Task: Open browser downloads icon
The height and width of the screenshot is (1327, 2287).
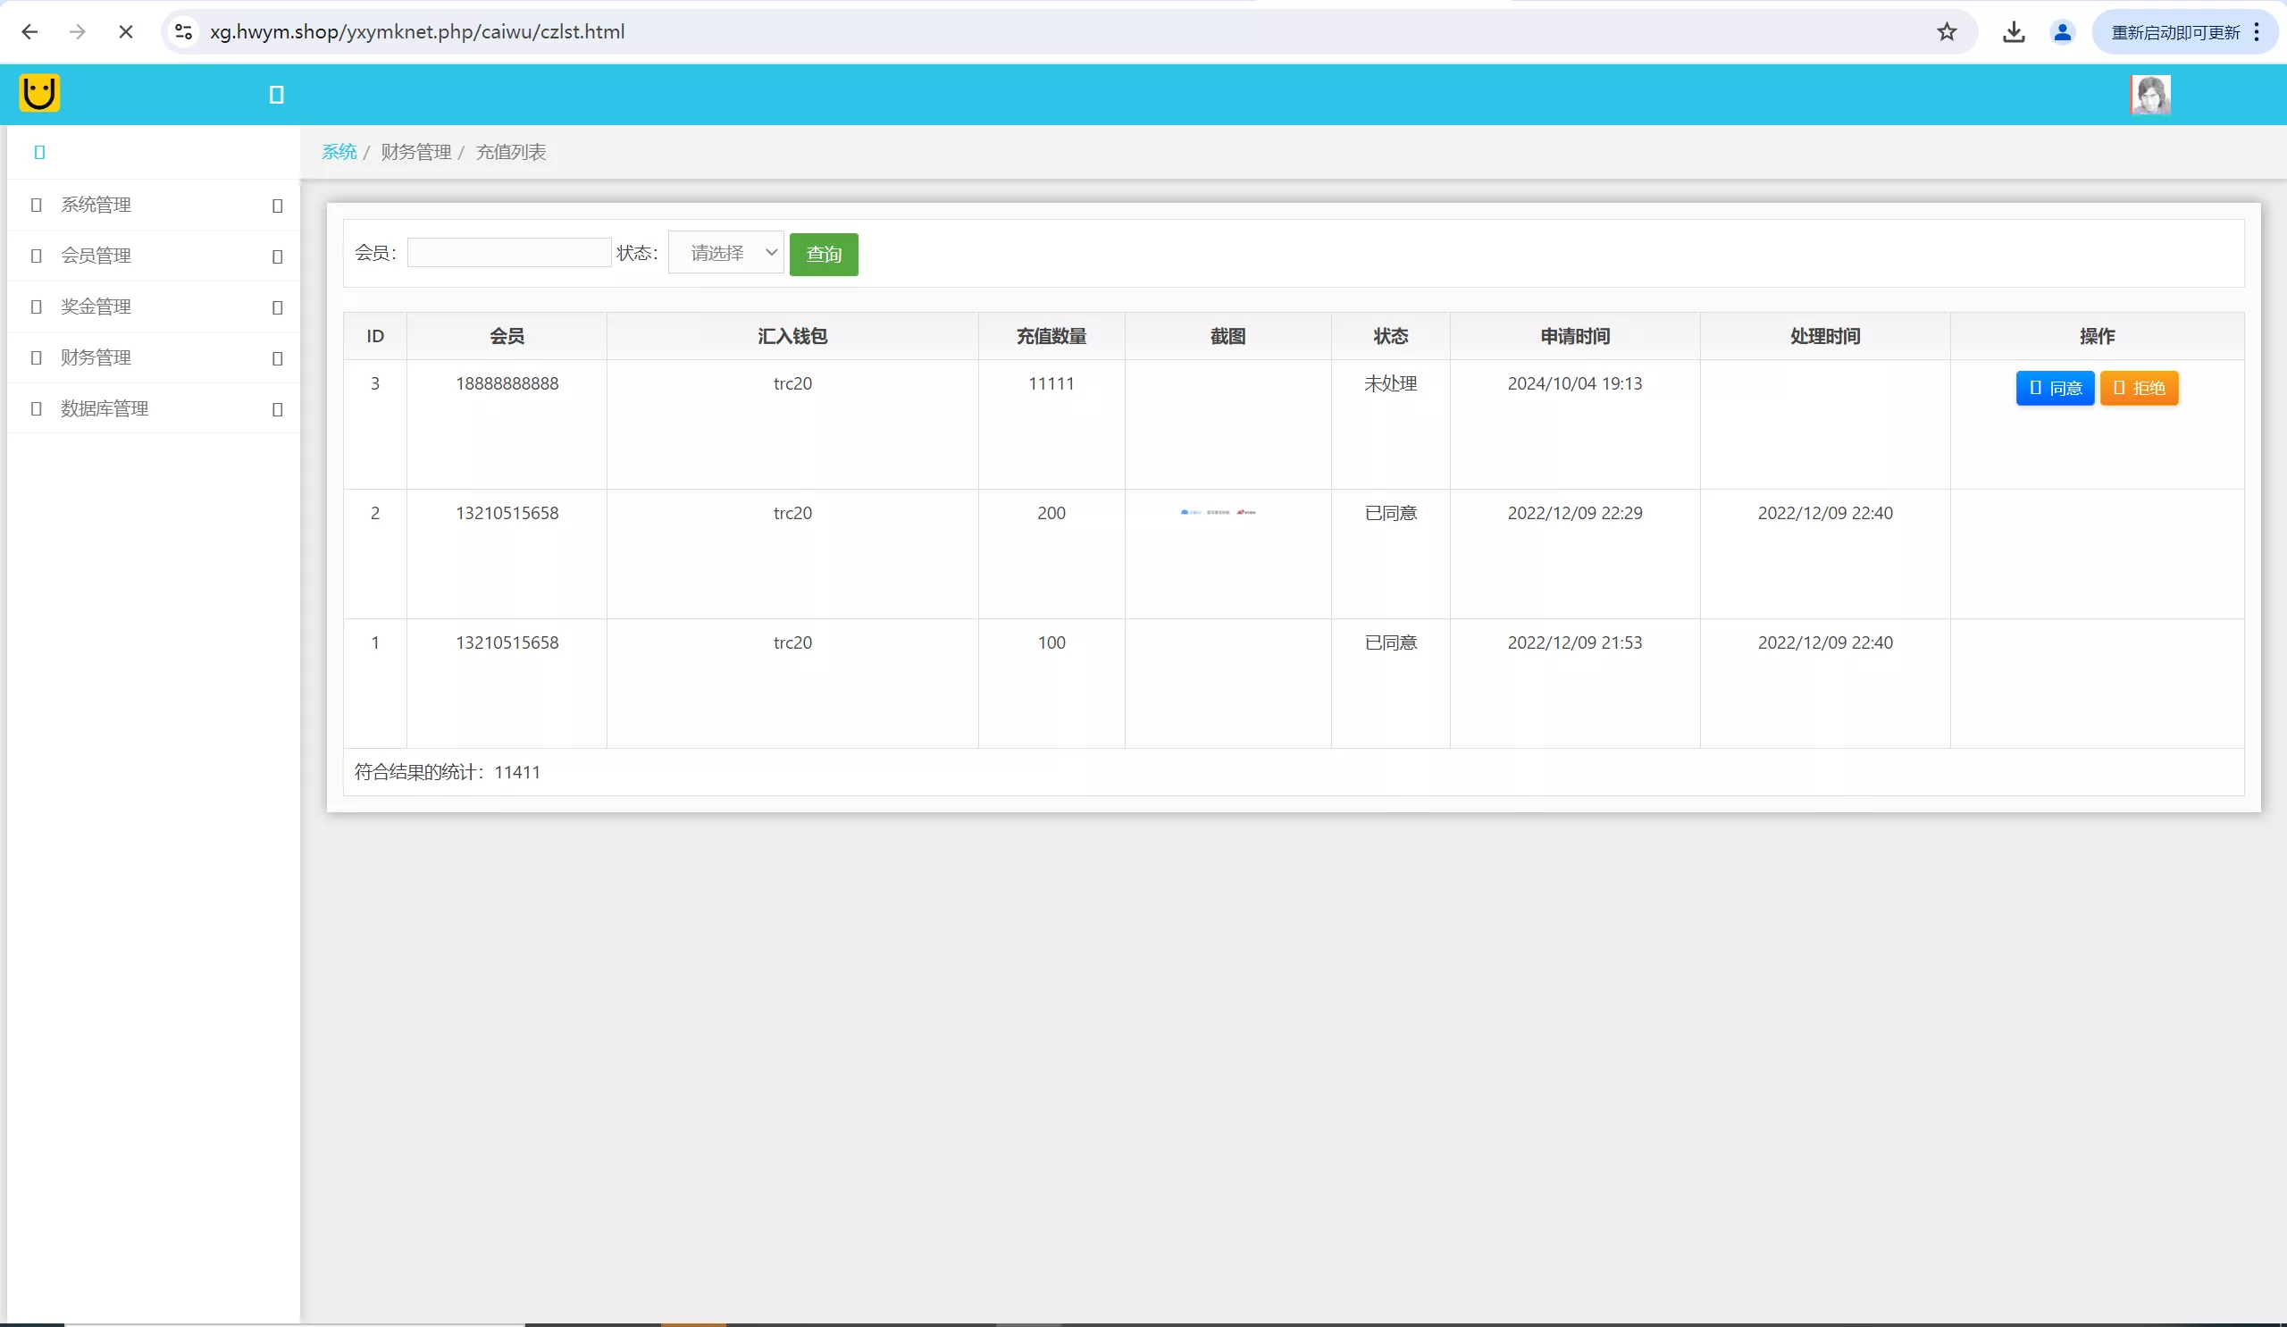Action: click(x=2014, y=33)
